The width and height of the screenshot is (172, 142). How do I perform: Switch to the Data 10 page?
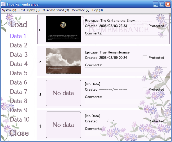(20, 119)
